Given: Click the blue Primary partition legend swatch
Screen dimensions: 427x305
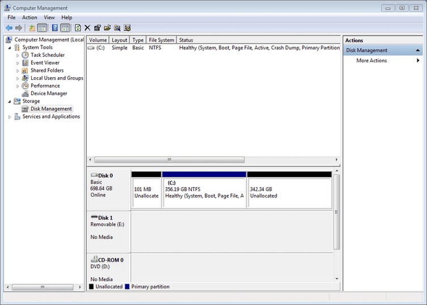Looking at the screenshot, I should 127,286.
